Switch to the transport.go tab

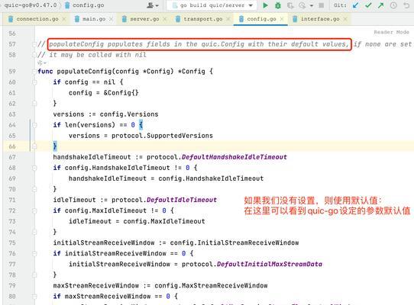coord(202,19)
